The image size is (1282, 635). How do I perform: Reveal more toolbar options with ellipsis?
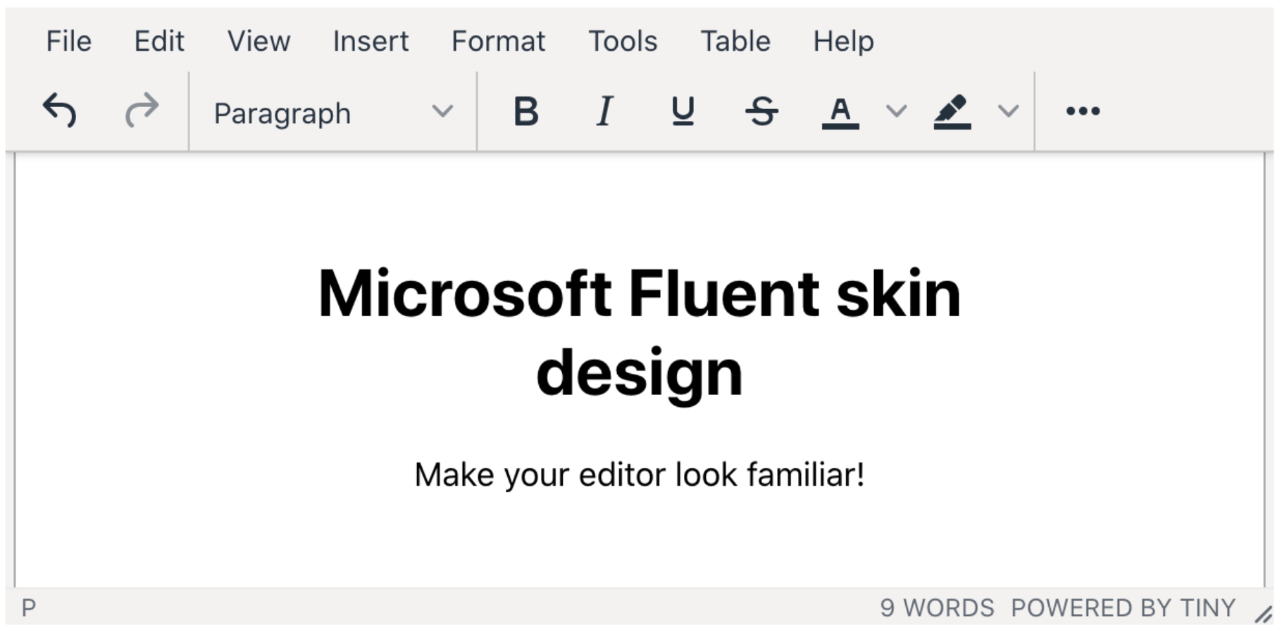(1083, 111)
